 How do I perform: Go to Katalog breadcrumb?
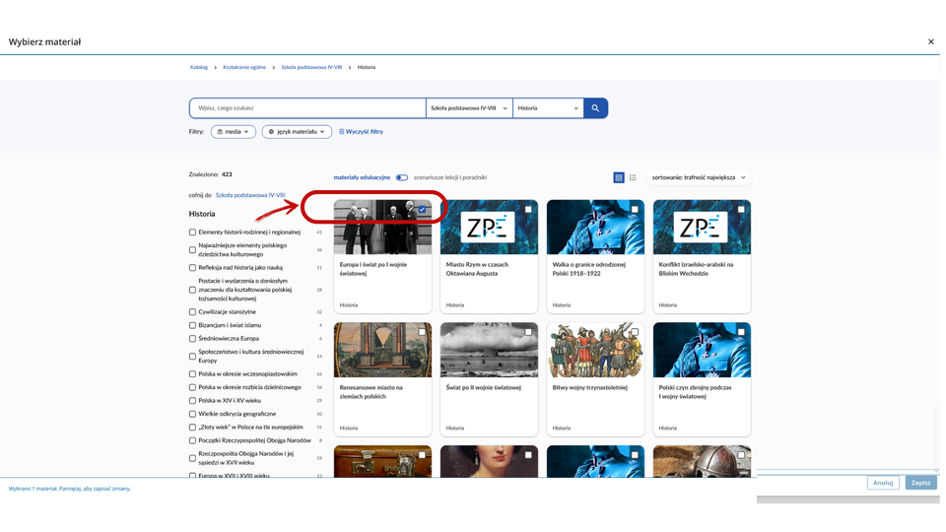point(199,68)
